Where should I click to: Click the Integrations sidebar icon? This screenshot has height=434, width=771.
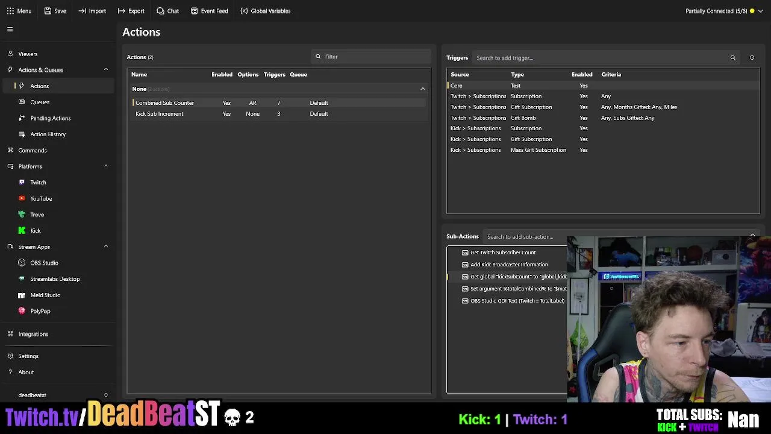coord(10,334)
